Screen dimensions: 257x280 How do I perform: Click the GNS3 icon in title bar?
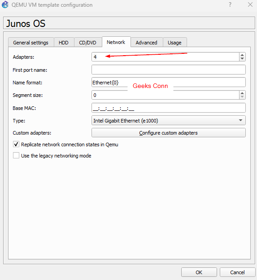[5, 4]
